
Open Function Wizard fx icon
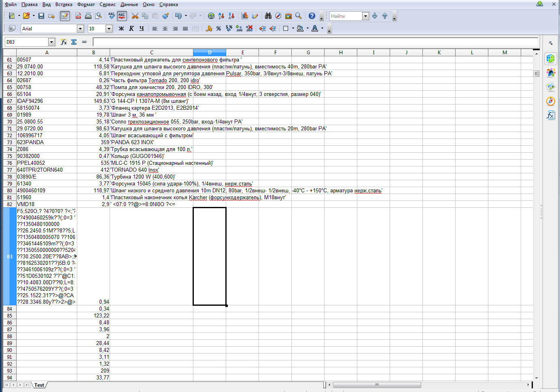click(64, 42)
